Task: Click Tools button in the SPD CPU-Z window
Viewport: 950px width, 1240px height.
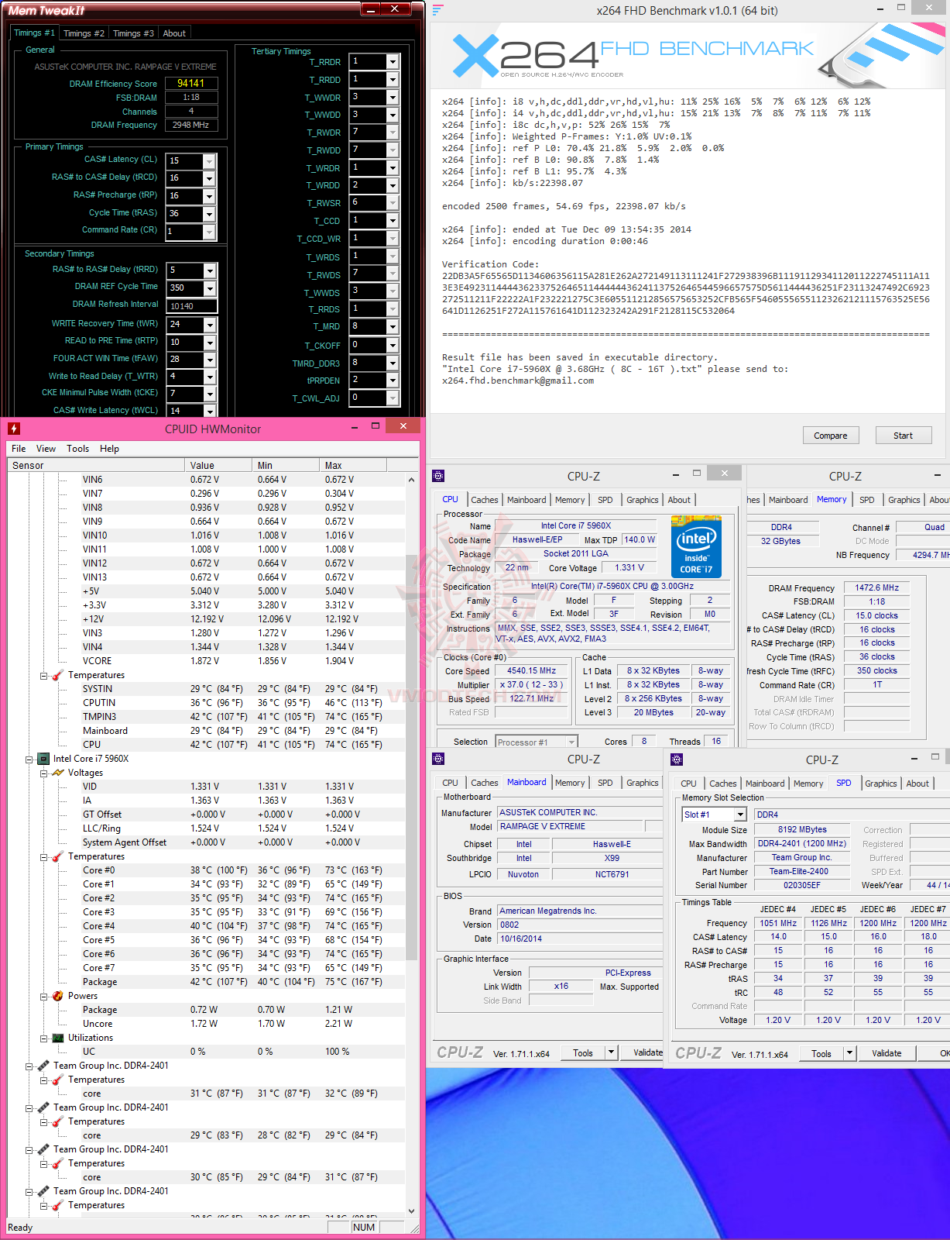Action: [821, 1053]
